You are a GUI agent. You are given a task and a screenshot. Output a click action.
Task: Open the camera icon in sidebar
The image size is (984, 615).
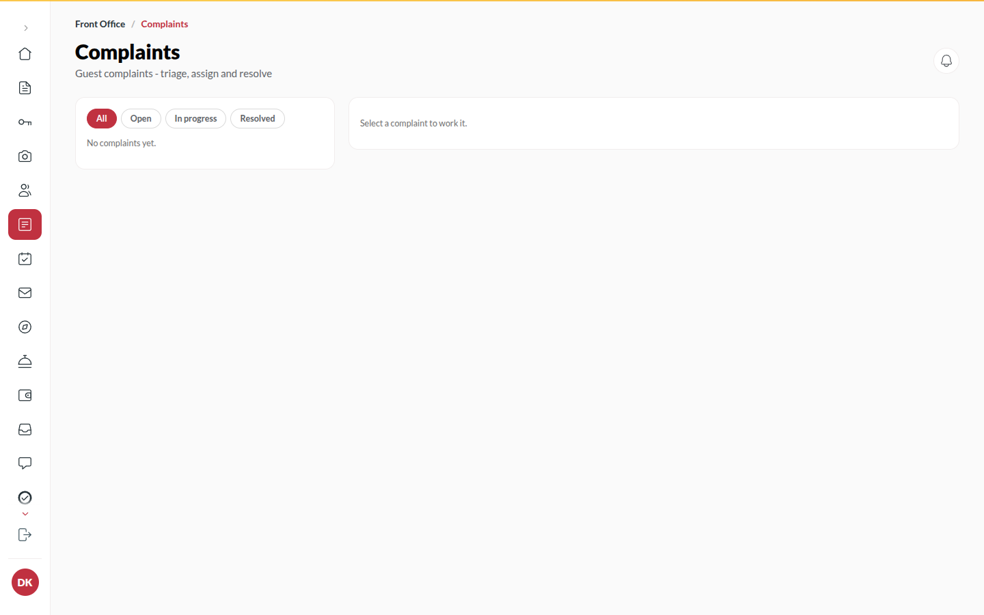click(25, 156)
